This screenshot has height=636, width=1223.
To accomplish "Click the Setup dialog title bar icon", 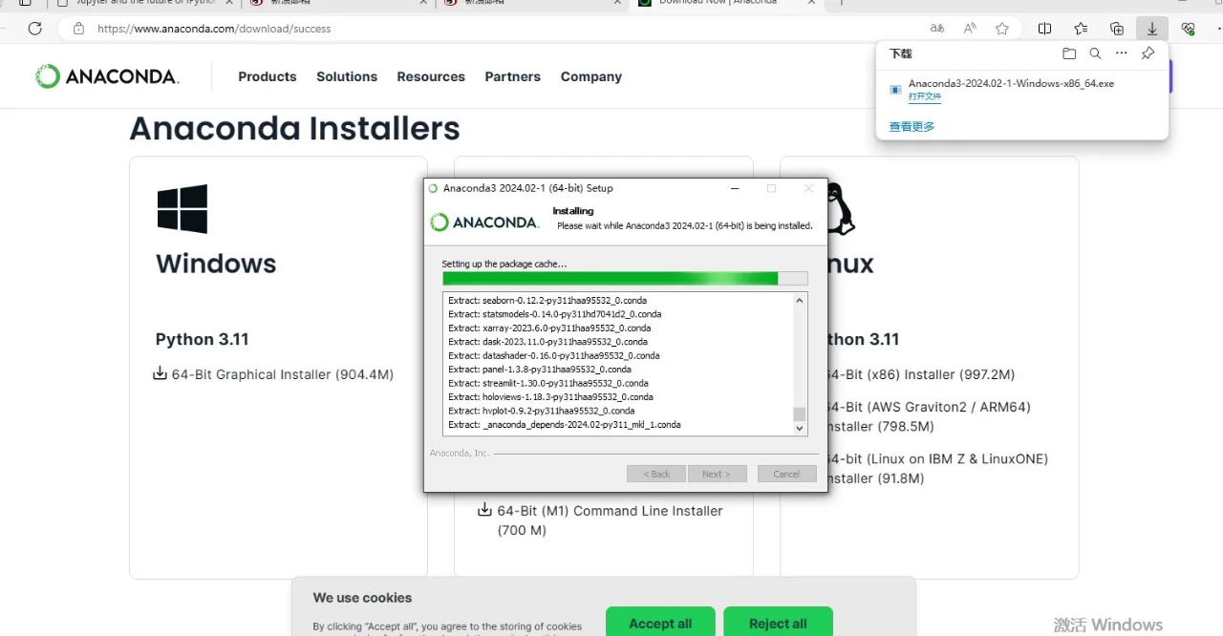I will click(x=433, y=188).
